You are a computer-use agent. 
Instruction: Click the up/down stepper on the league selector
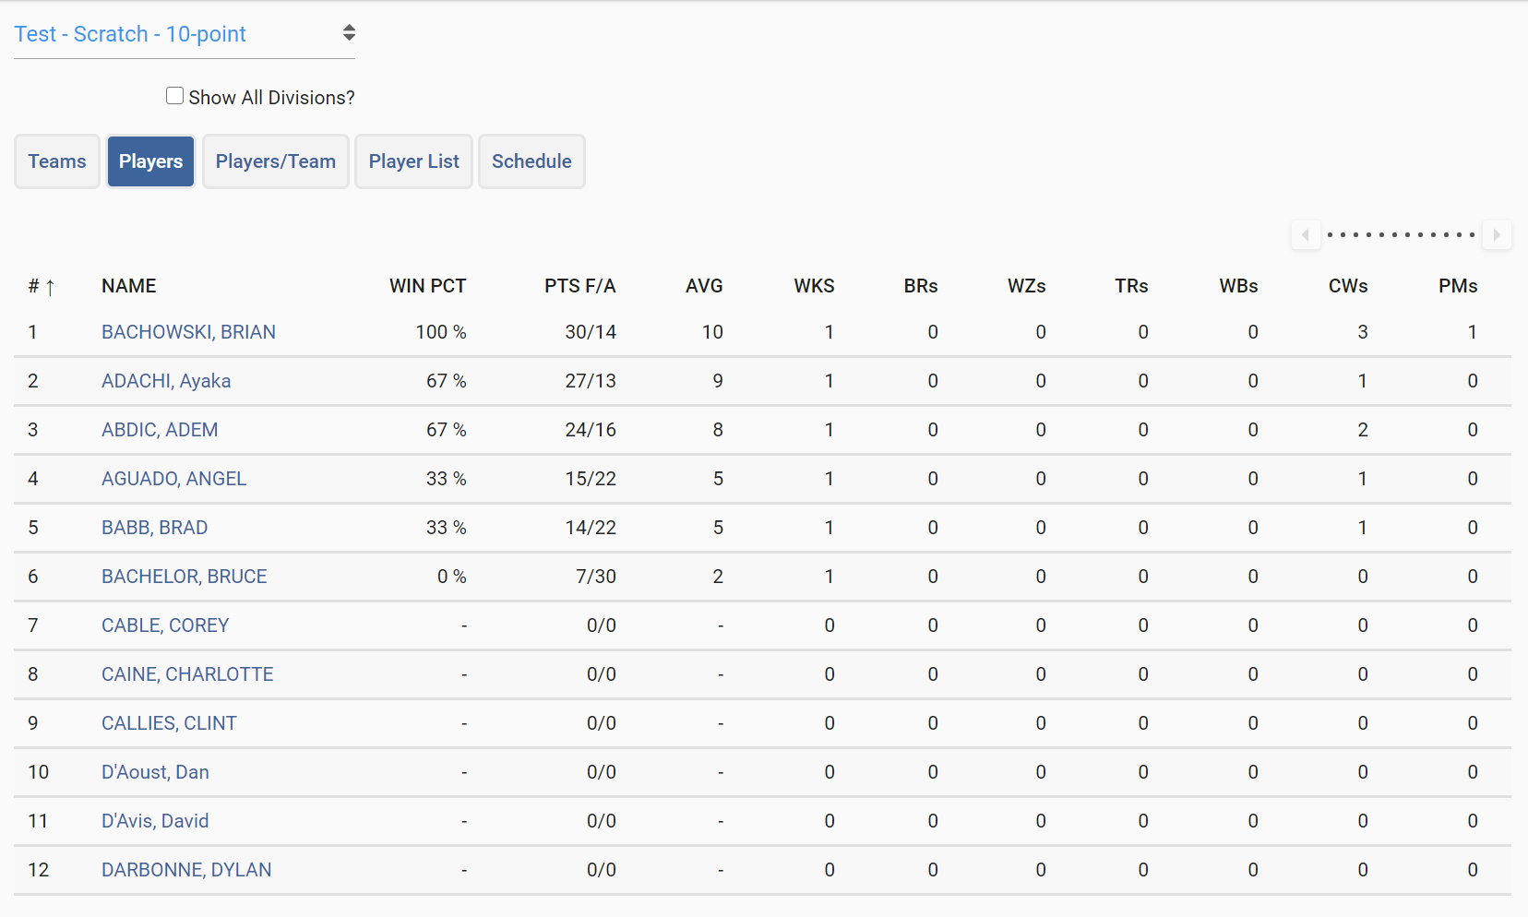(x=349, y=31)
